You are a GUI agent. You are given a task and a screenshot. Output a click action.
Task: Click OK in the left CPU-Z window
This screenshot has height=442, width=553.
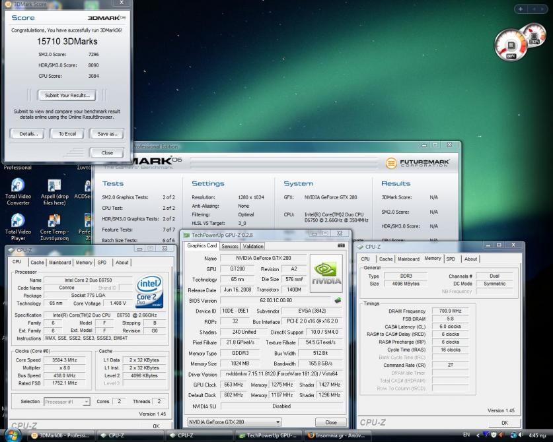coord(156,426)
